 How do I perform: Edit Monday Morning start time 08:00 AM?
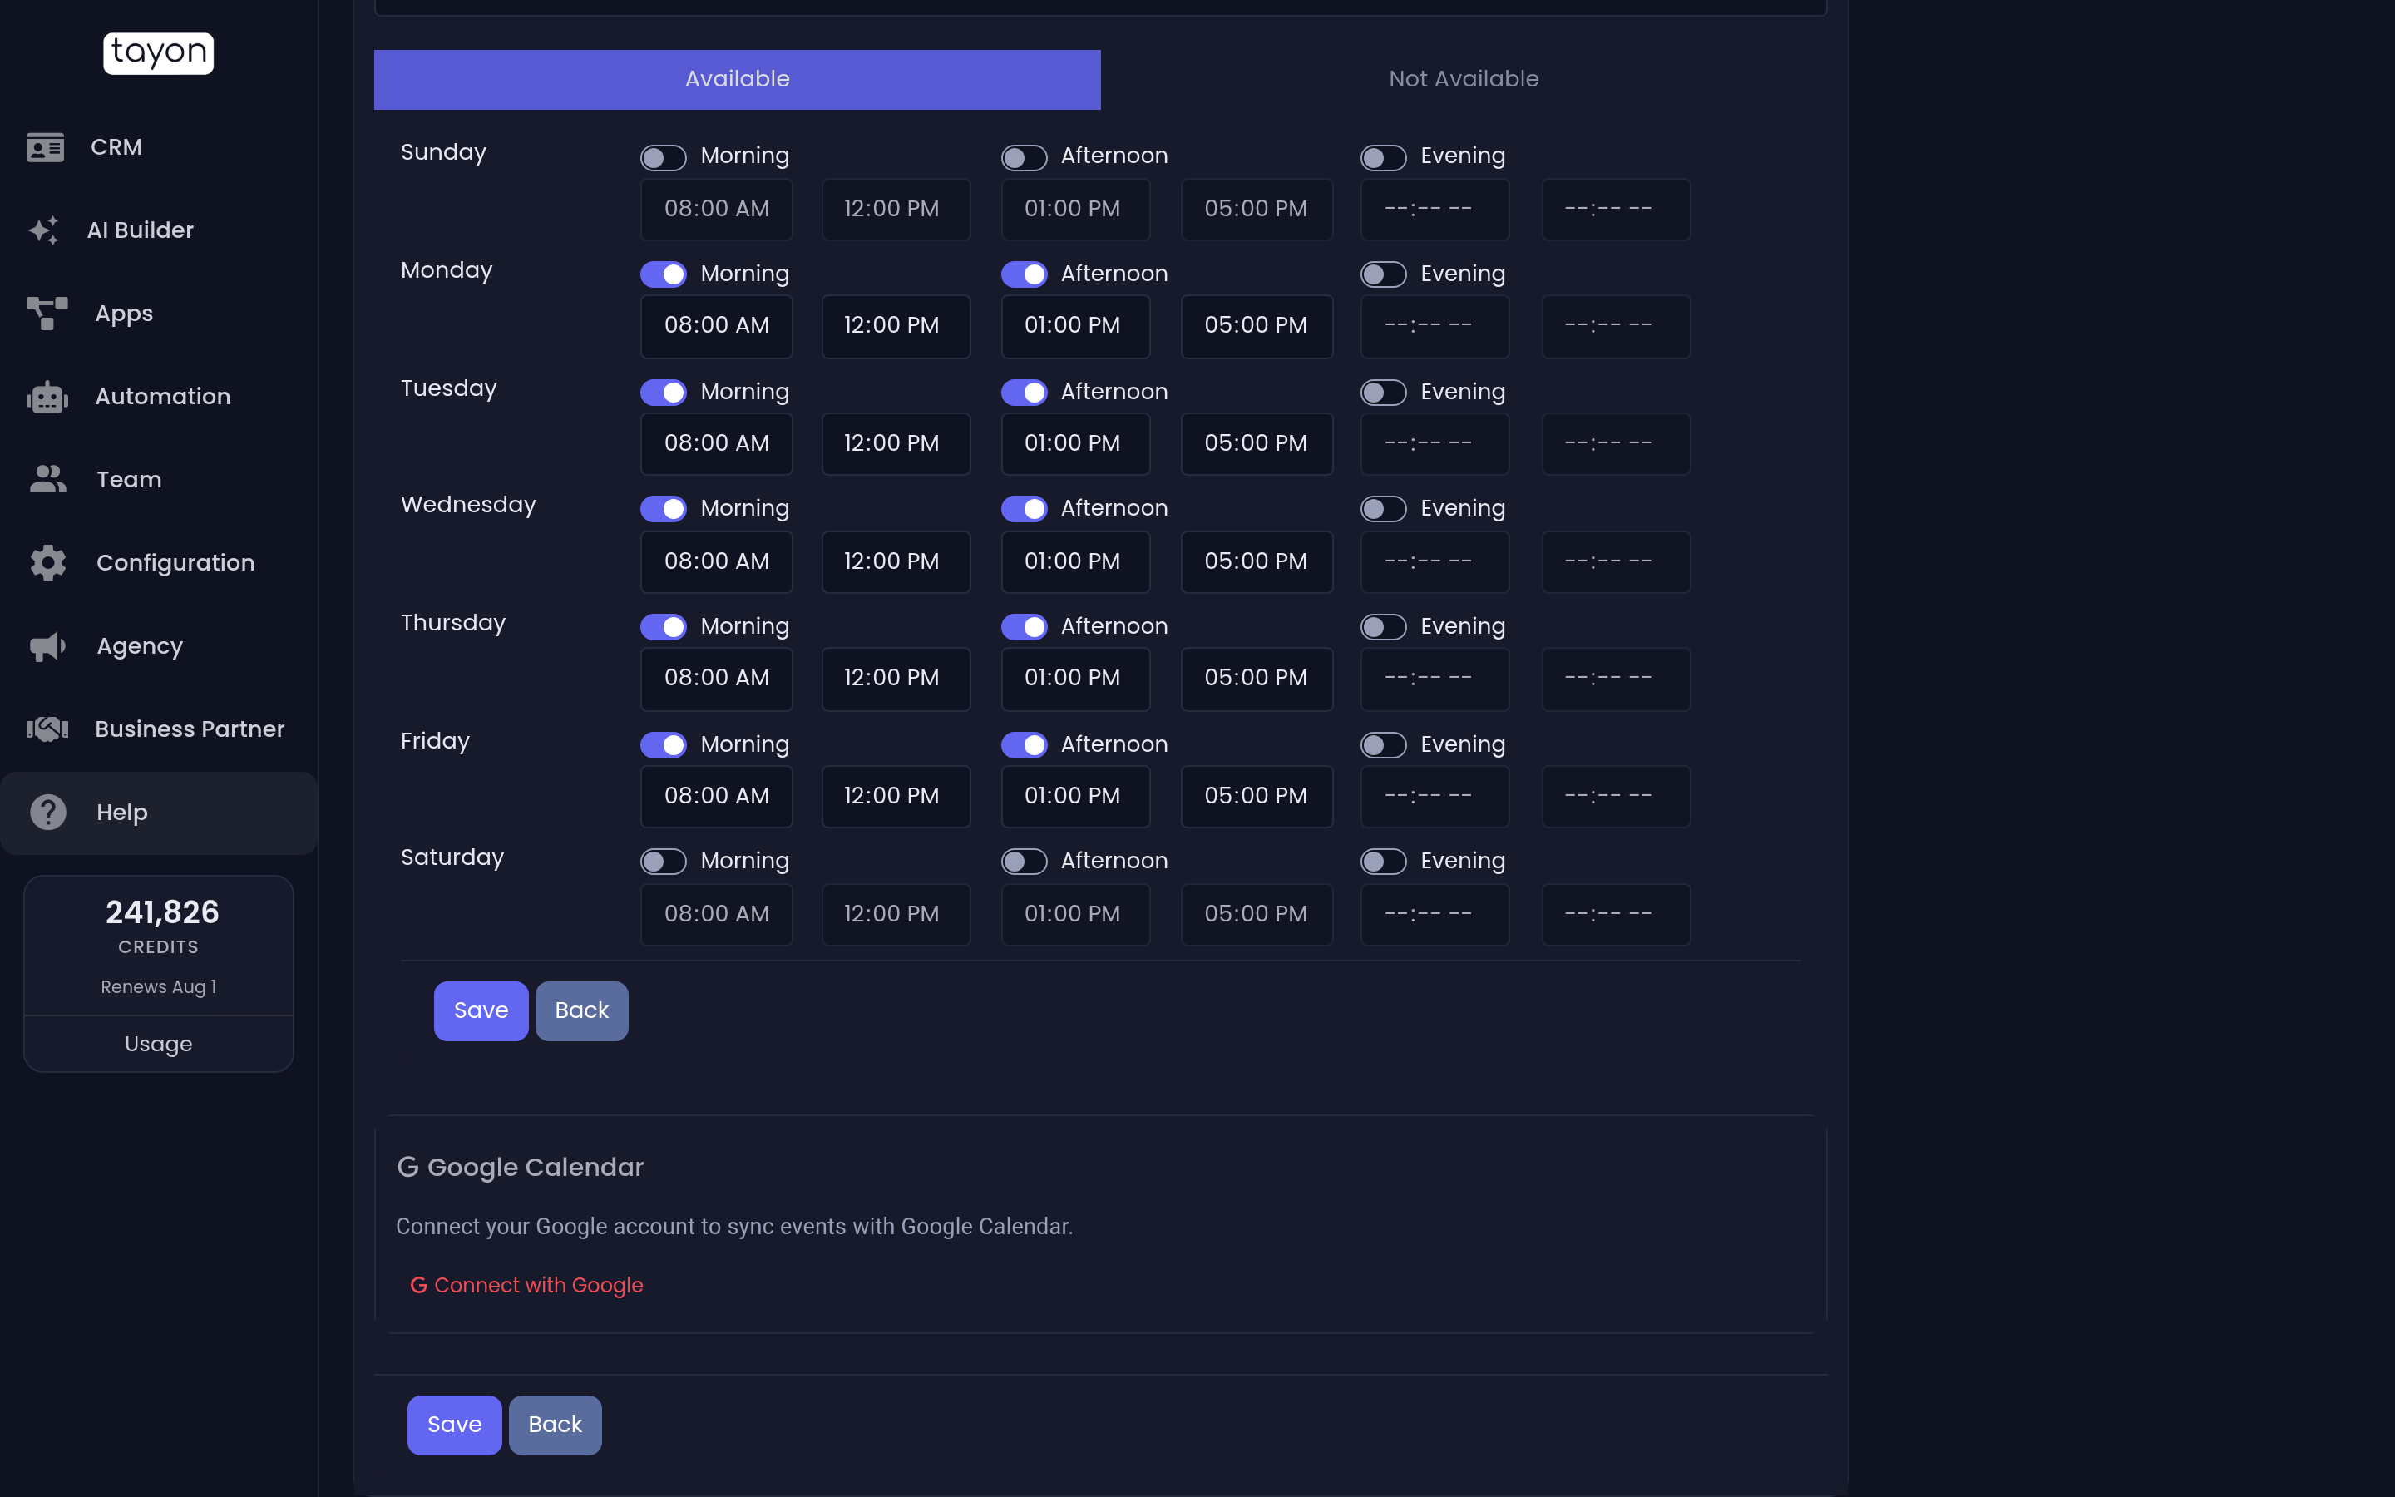point(717,326)
